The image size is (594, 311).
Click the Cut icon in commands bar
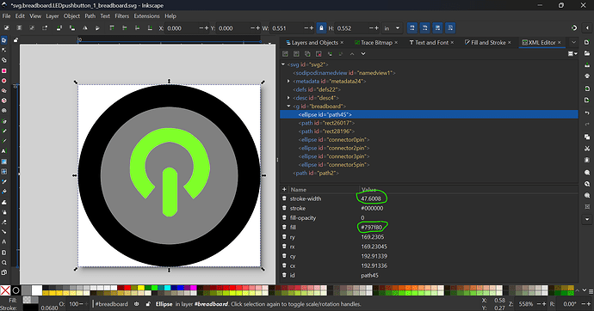tap(587, 149)
